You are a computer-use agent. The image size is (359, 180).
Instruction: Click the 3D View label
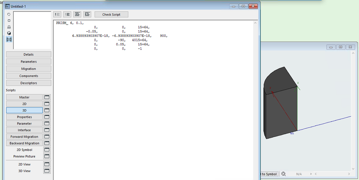(x=24, y=171)
